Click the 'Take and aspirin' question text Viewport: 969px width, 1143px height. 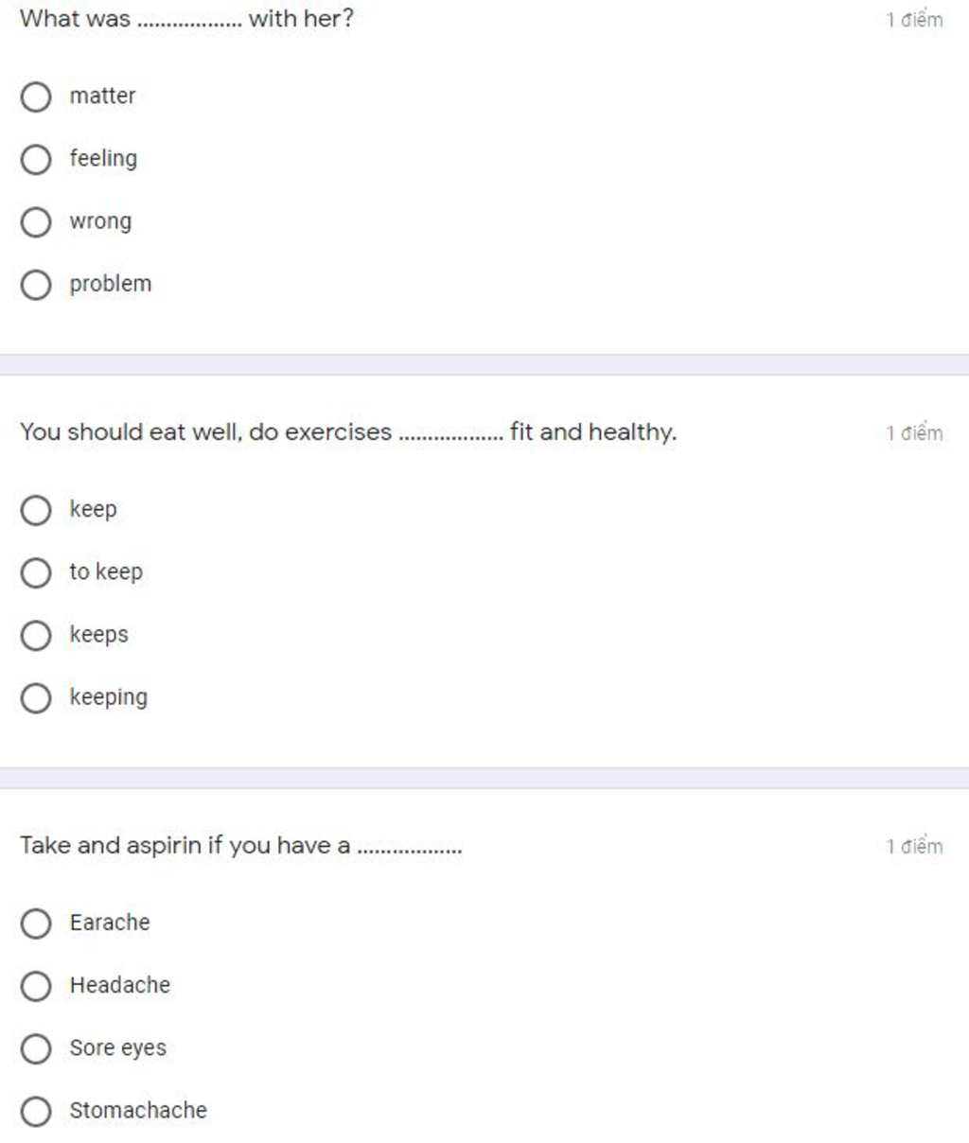[x=240, y=845]
